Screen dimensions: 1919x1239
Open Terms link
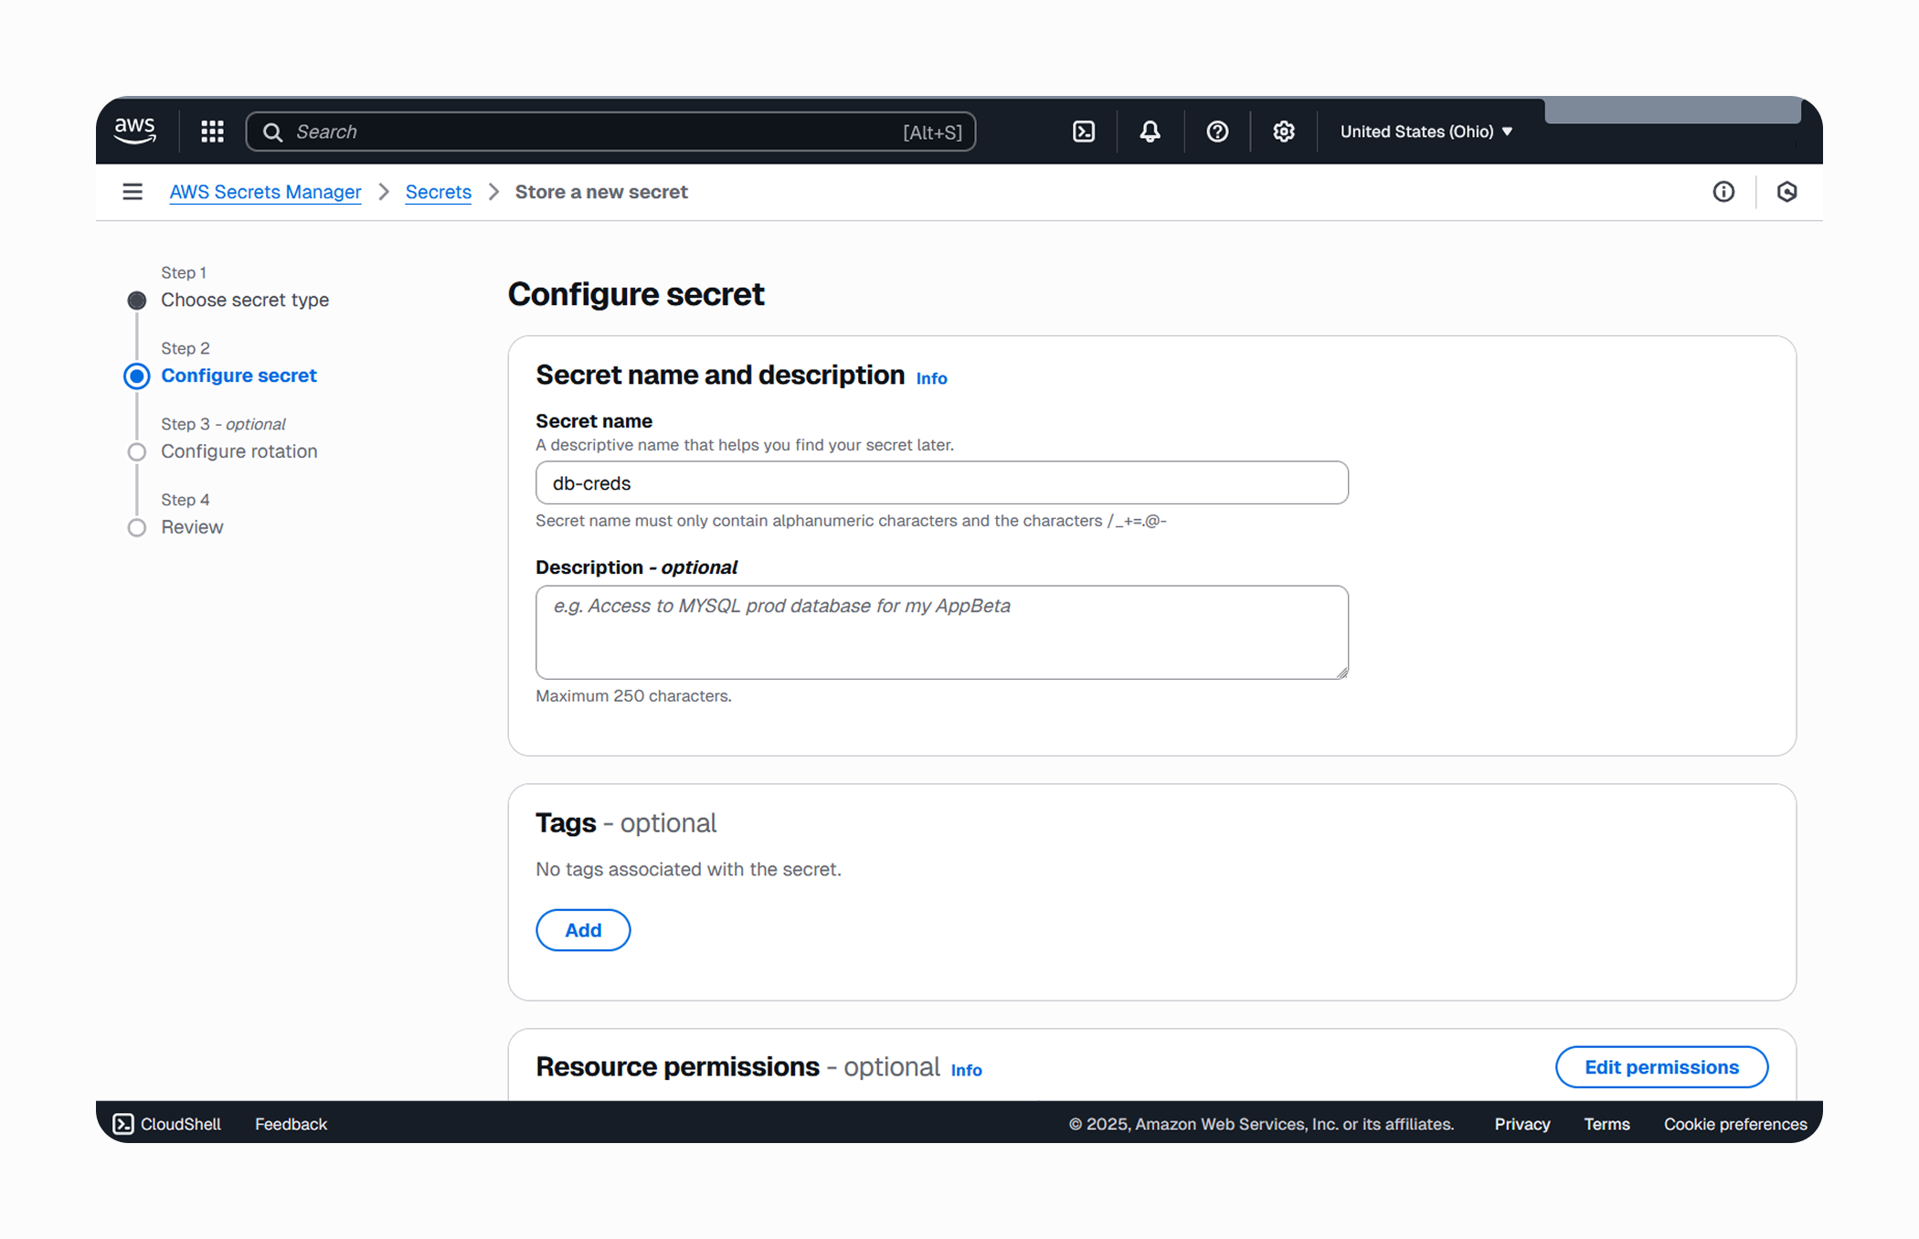(x=1606, y=1124)
